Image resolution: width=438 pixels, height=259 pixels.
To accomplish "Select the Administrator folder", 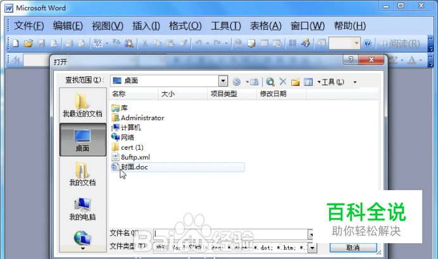I will pos(138,117).
